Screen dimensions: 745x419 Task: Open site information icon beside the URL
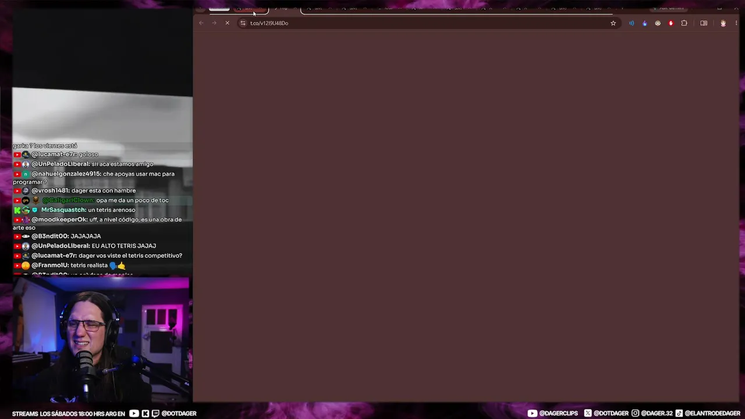click(243, 23)
